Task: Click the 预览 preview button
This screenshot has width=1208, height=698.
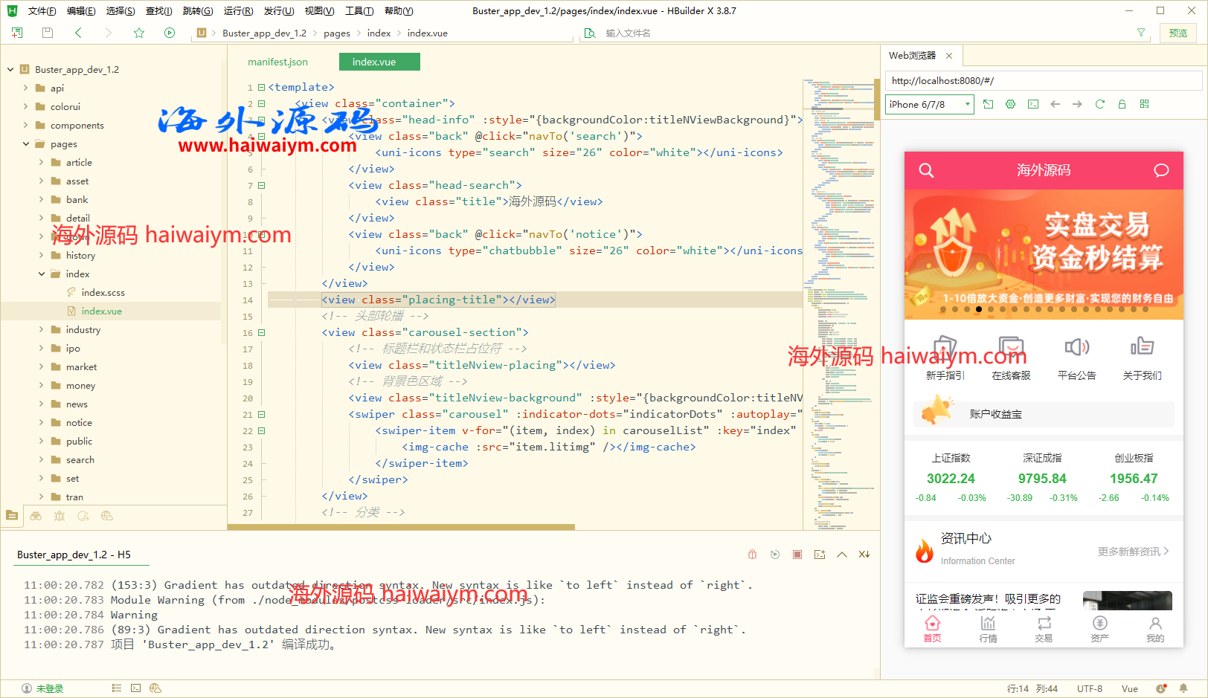Action: [x=1178, y=33]
